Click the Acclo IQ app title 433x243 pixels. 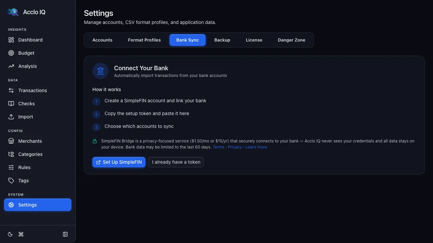tap(34, 12)
